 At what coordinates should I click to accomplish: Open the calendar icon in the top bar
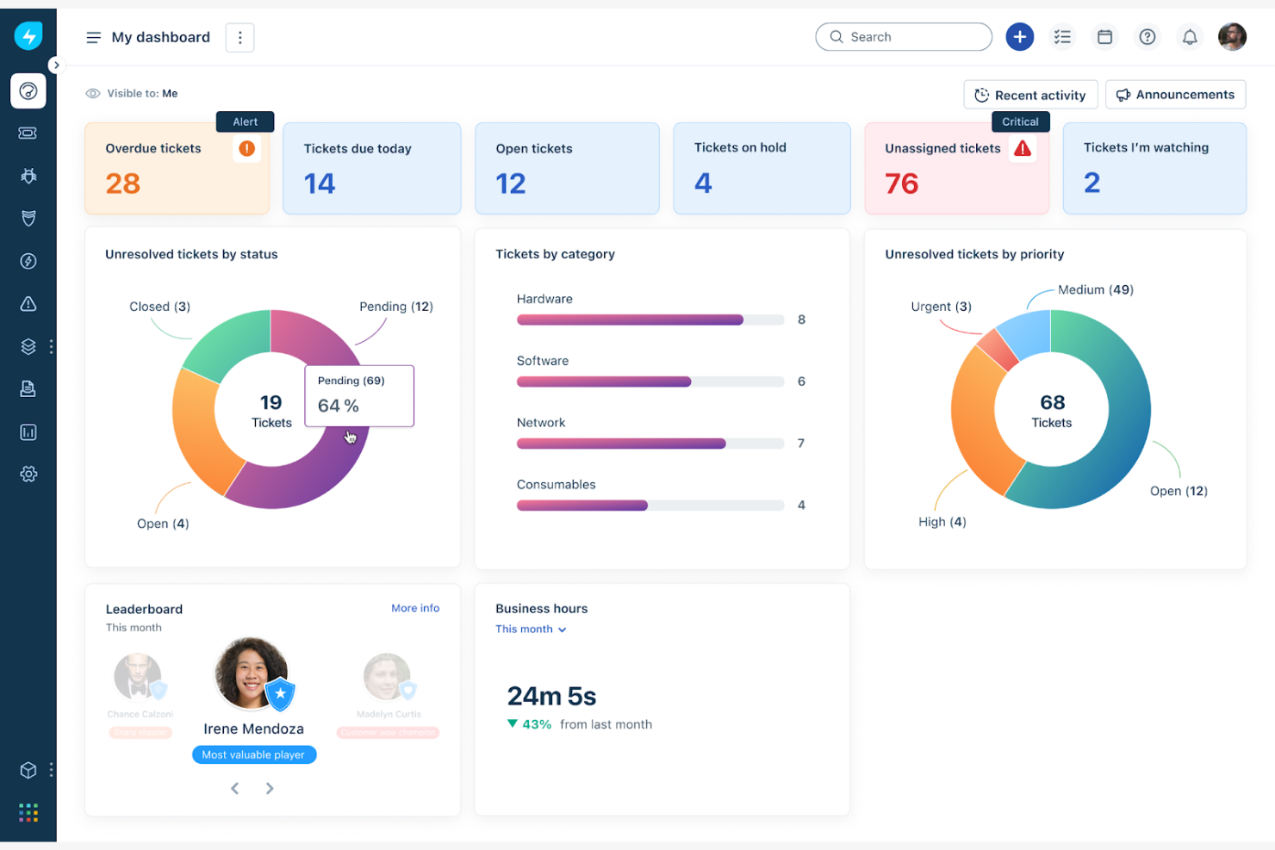coord(1104,36)
